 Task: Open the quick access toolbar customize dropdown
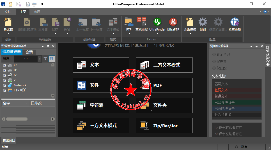pyautogui.click(x=42, y=4)
